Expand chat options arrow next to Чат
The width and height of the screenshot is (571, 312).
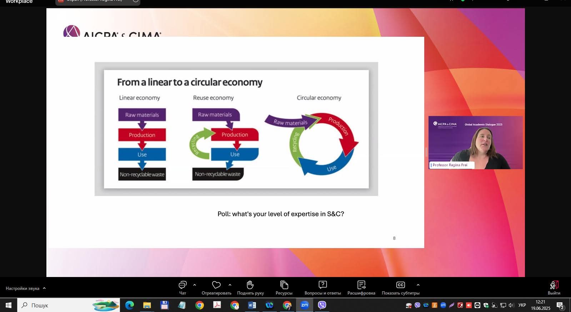tap(195, 285)
